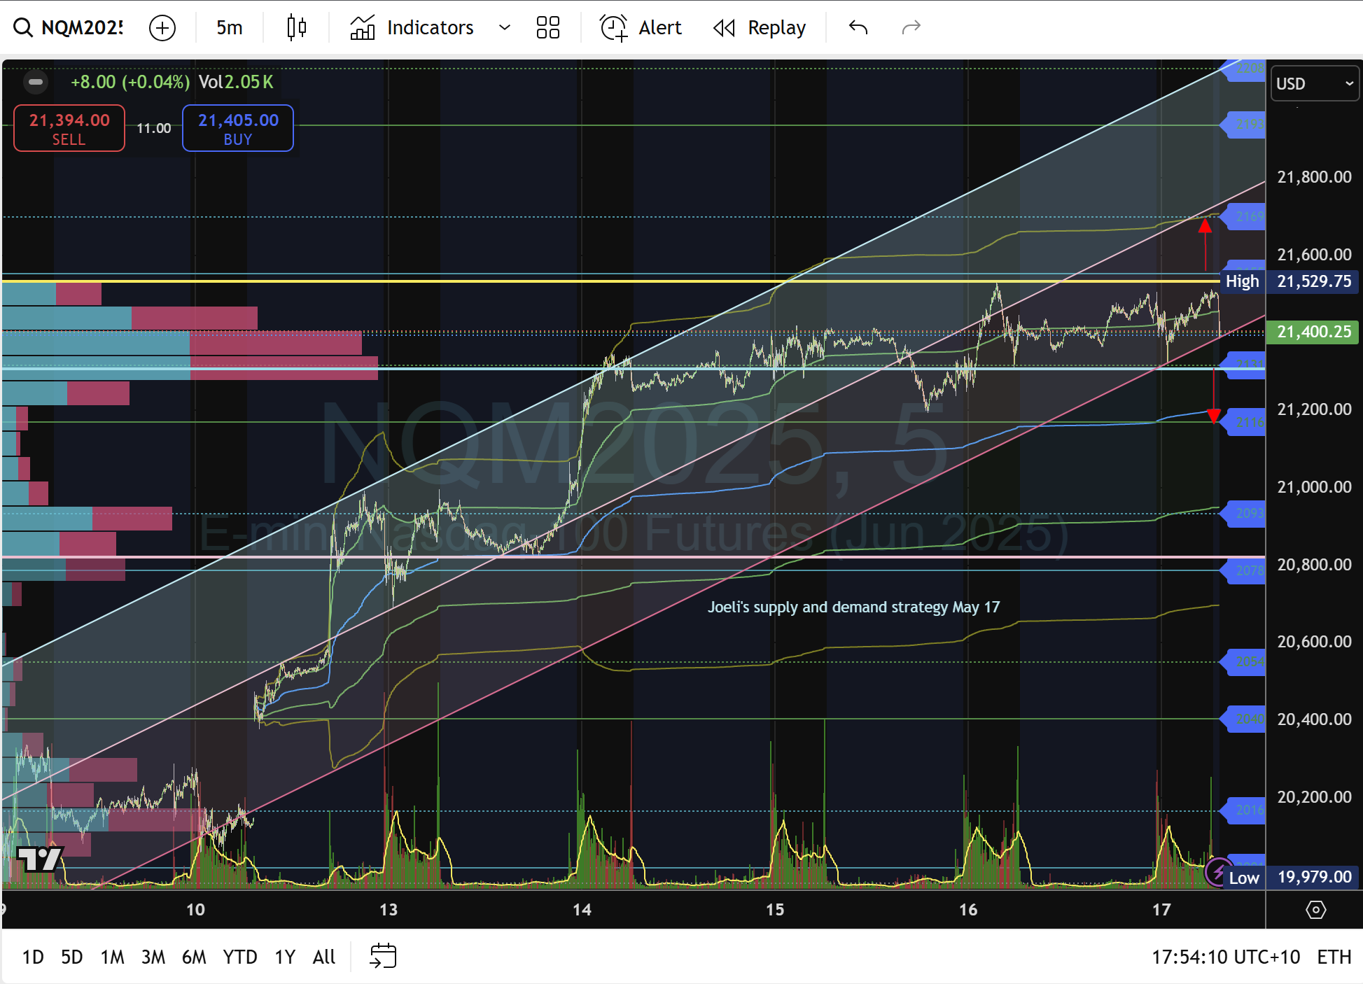Open go-to-date calendar icon
1363x984 pixels.
click(x=383, y=956)
